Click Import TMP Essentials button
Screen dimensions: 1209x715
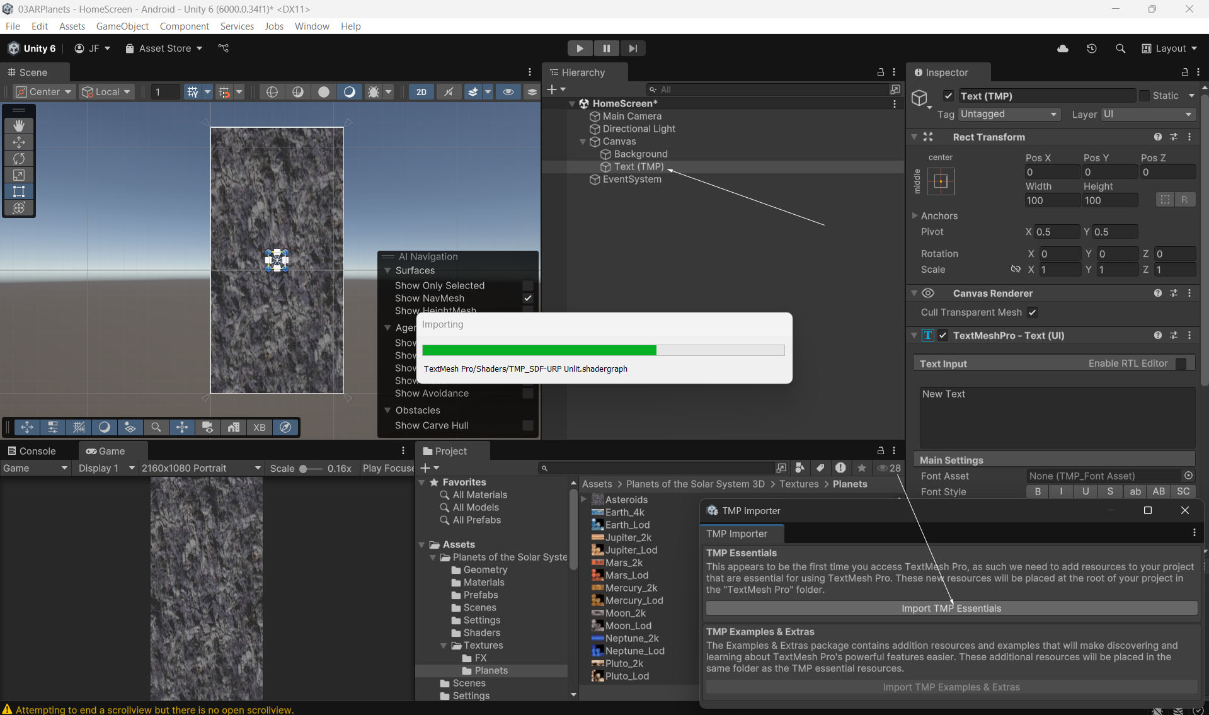(951, 608)
